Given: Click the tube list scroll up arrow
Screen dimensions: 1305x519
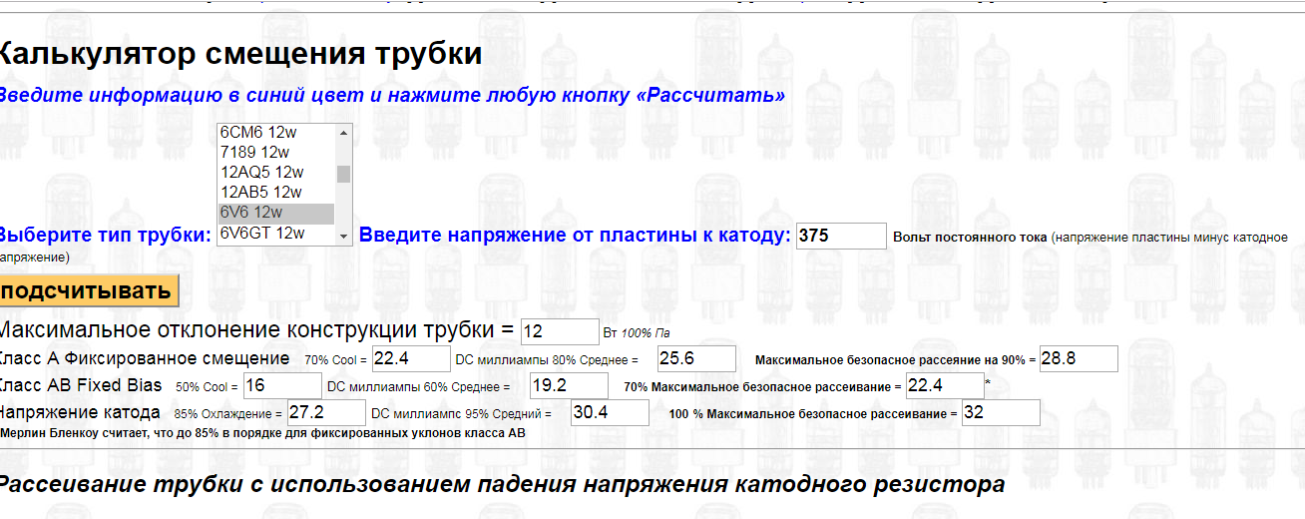Looking at the screenshot, I should click(x=344, y=132).
